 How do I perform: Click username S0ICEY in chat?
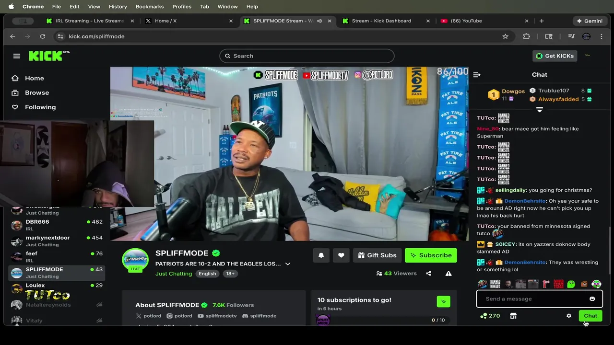[x=506, y=244]
